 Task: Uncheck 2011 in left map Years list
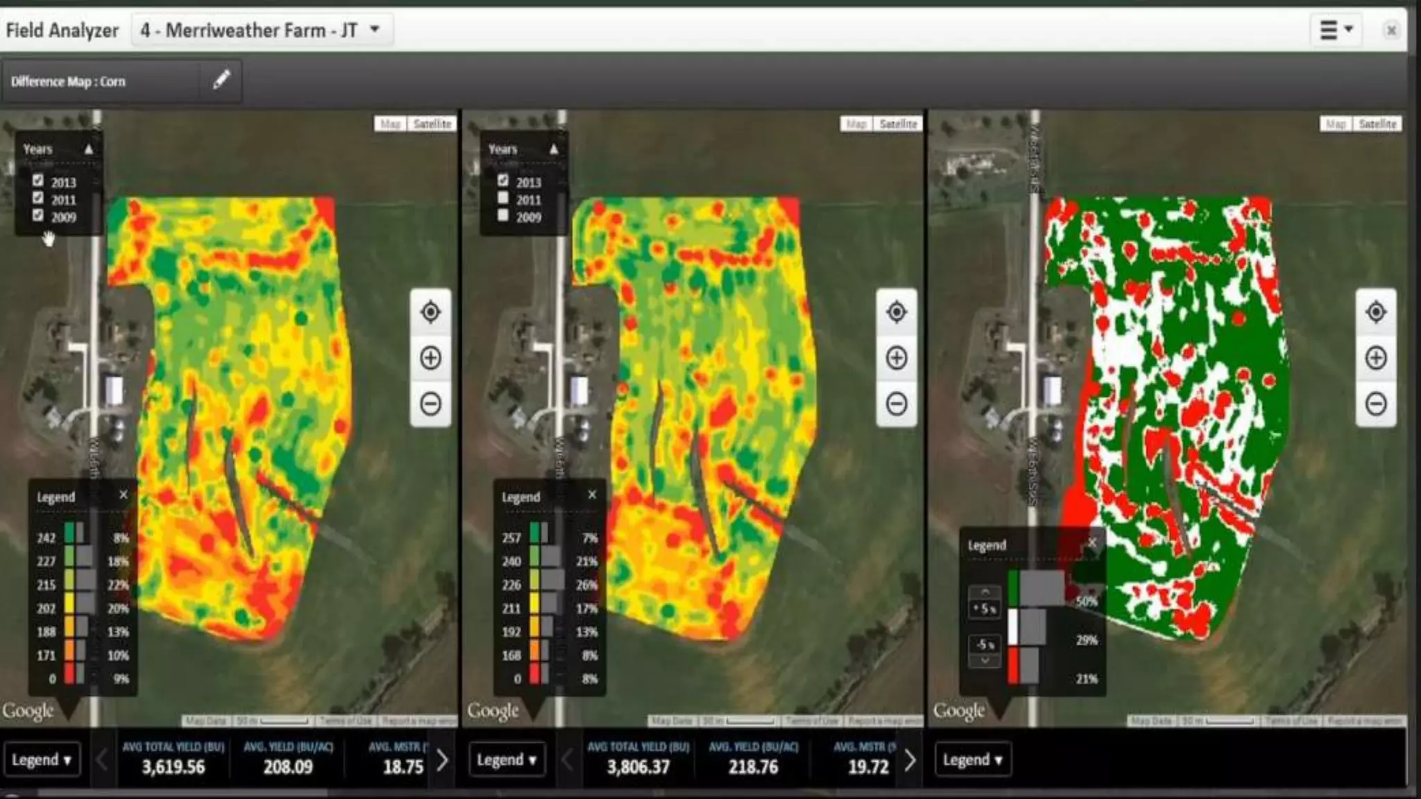click(x=38, y=198)
